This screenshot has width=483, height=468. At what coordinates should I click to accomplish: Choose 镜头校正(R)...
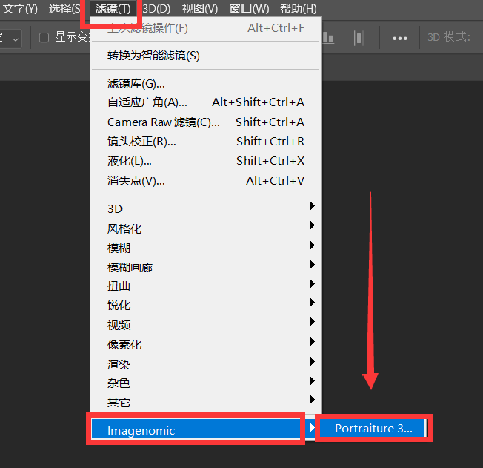(x=205, y=142)
